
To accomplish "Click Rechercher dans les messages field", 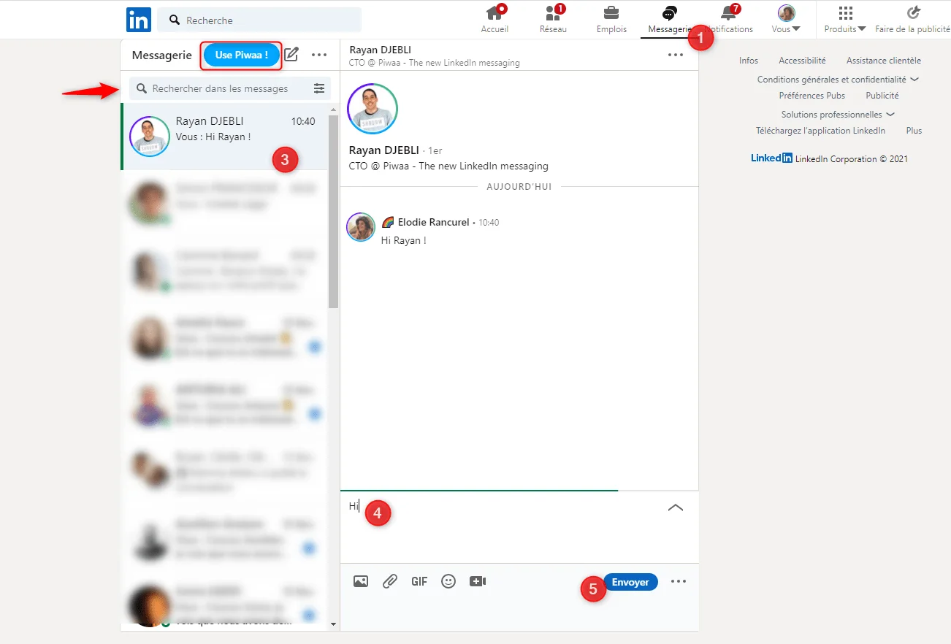I will pyautogui.click(x=219, y=88).
